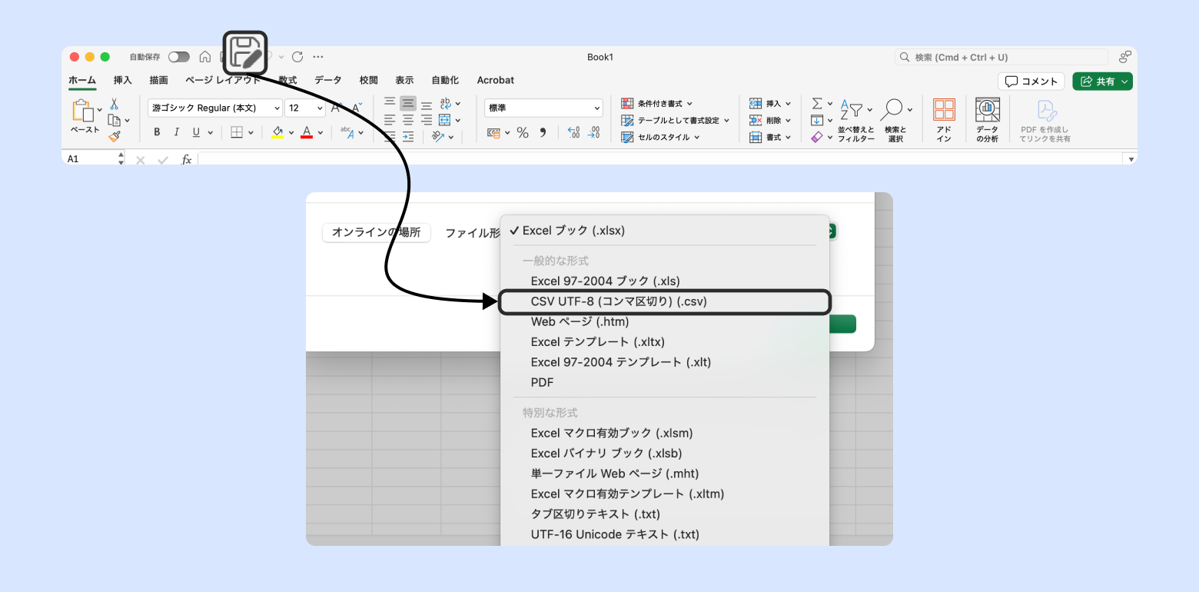1199x592 pixels.
Task: Click the Clear eraser icon
Action: 817,137
